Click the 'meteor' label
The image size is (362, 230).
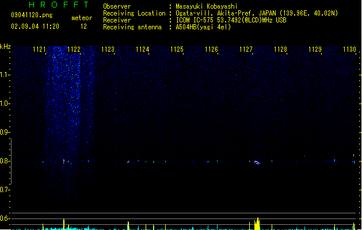82,18
